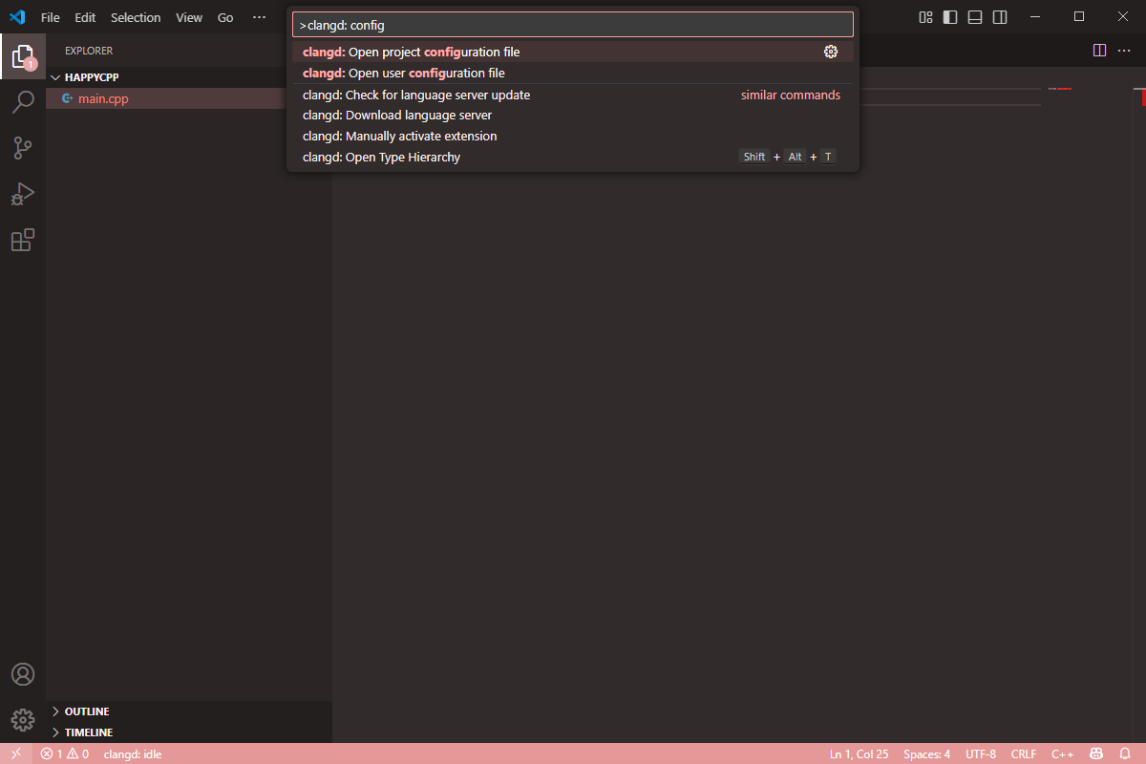Click the Customize Layout icon

tap(925, 17)
